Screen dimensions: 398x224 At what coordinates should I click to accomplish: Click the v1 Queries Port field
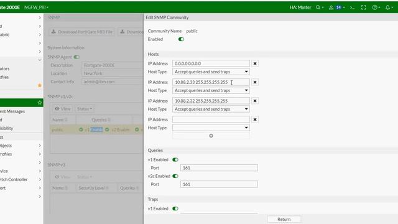point(219,168)
